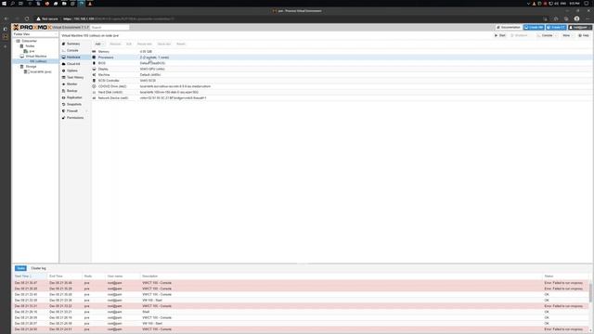Open Monitor via its eye icon
This screenshot has height=334, width=594.
pyautogui.click(x=64, y=84)
